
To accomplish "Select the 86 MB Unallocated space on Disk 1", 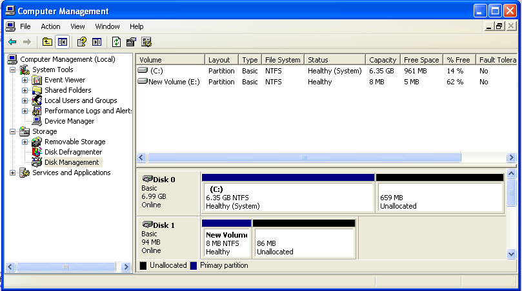I will coord(304,239).
